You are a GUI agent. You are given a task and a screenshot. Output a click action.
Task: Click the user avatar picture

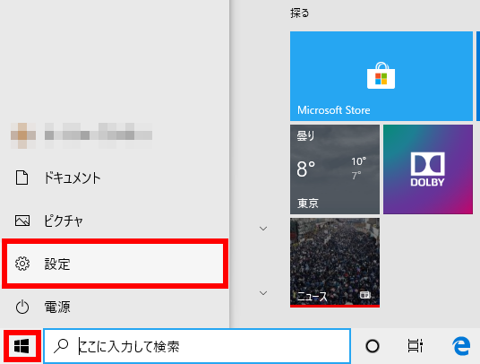pos(23,135)
